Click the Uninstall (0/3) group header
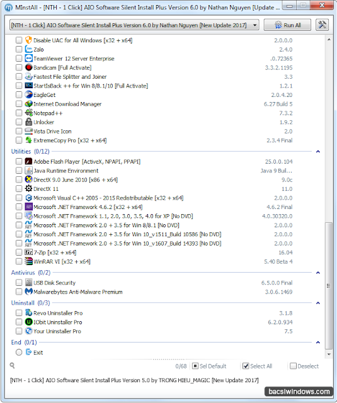Viewport: 337px width, 403px height. pyautogui.click(x=30, y=303)
